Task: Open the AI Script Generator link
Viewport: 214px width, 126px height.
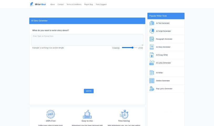Action: coord(163,31)
